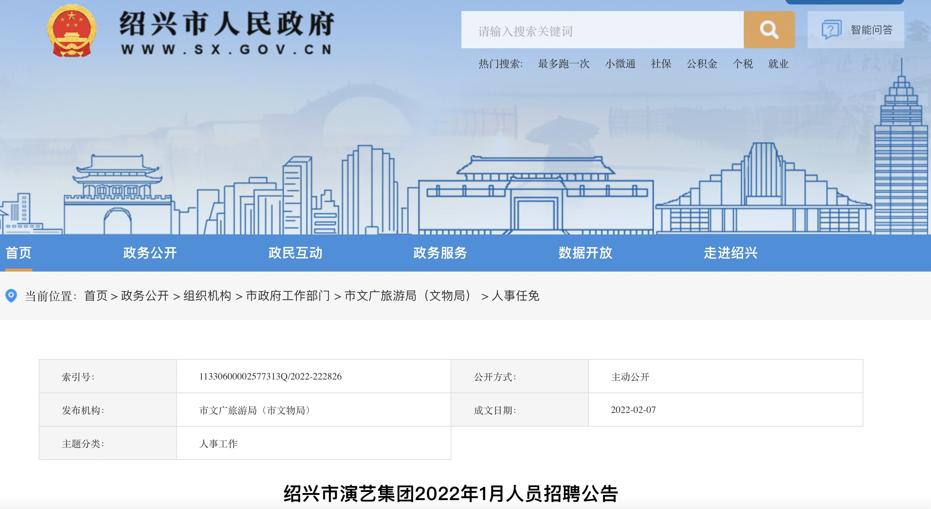This screenshot has width=931, height=509.
Task: Open the 首页 navigation tab
Action: (x=19, y=253)
